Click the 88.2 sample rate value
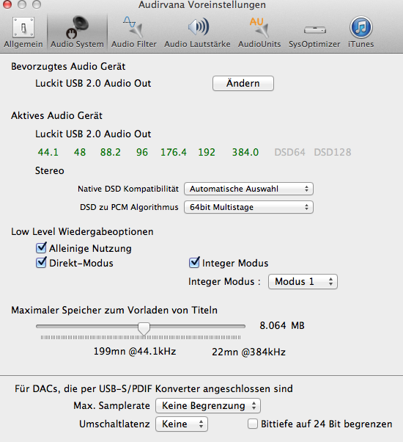The image size is (403, 442). [110, 152]
